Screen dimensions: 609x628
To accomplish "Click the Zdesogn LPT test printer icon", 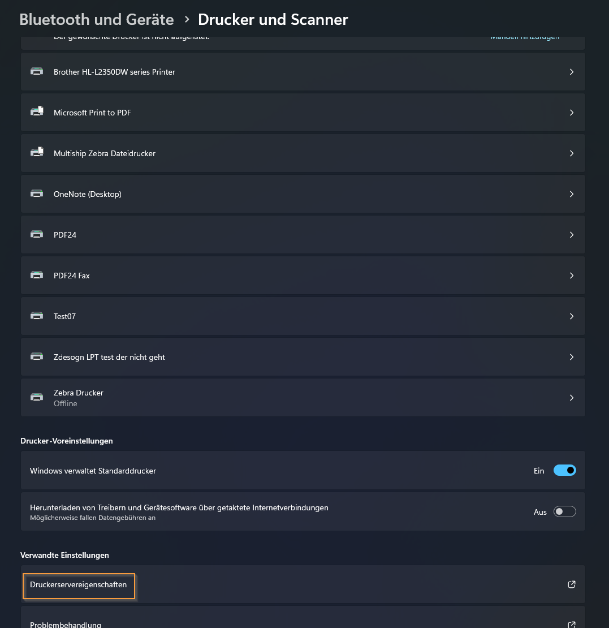I will pyautogui.click(x=36, y=357).
